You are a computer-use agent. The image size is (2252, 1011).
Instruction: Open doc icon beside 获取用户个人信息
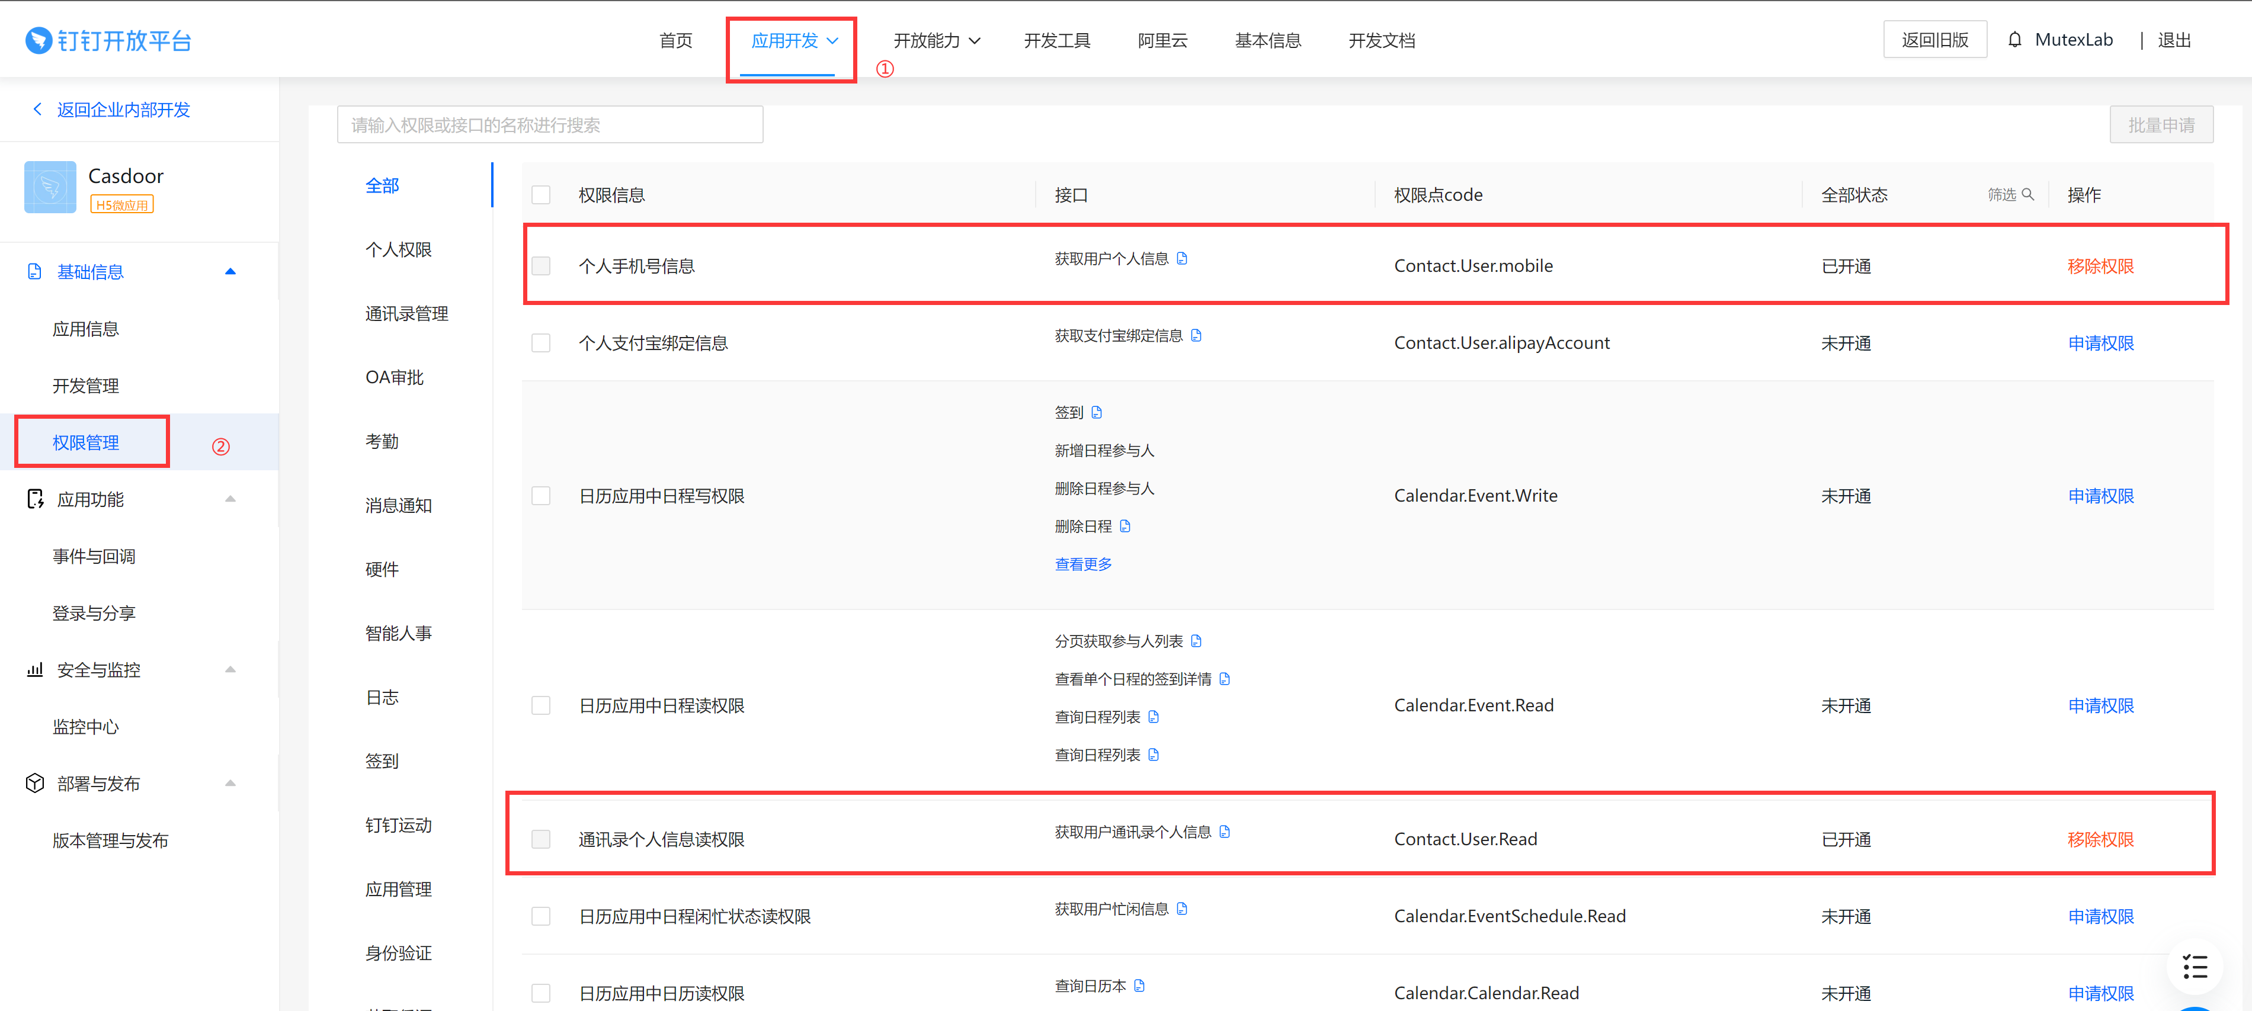point(1182,259)
